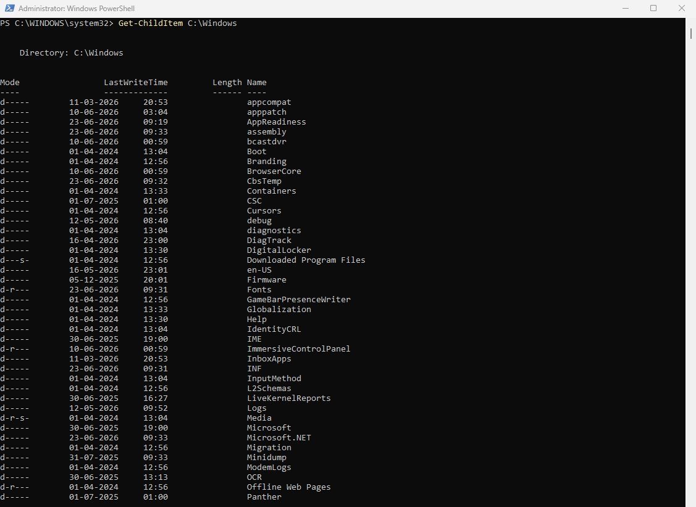The image size is (696, 507).
Task: Click the vertical scrollbar thumb
Action: [690, 33]
